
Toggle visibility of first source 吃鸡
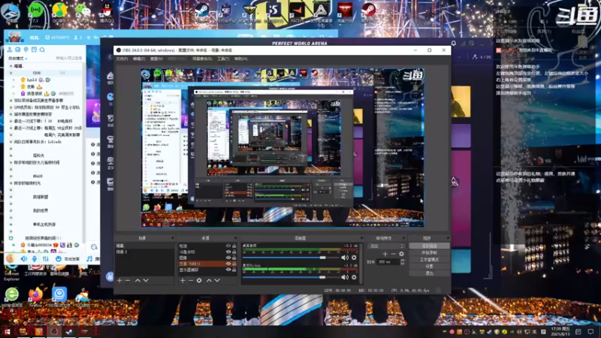(228, 246)
